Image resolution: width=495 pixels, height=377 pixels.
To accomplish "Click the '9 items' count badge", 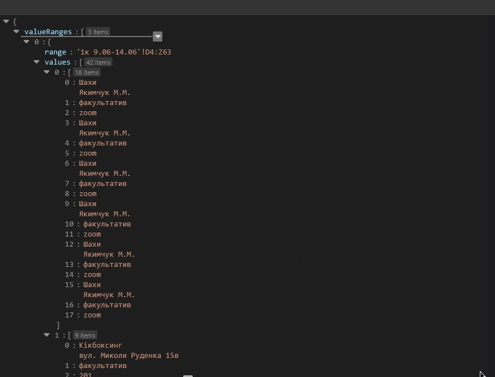I will click(x=85, y=335).
